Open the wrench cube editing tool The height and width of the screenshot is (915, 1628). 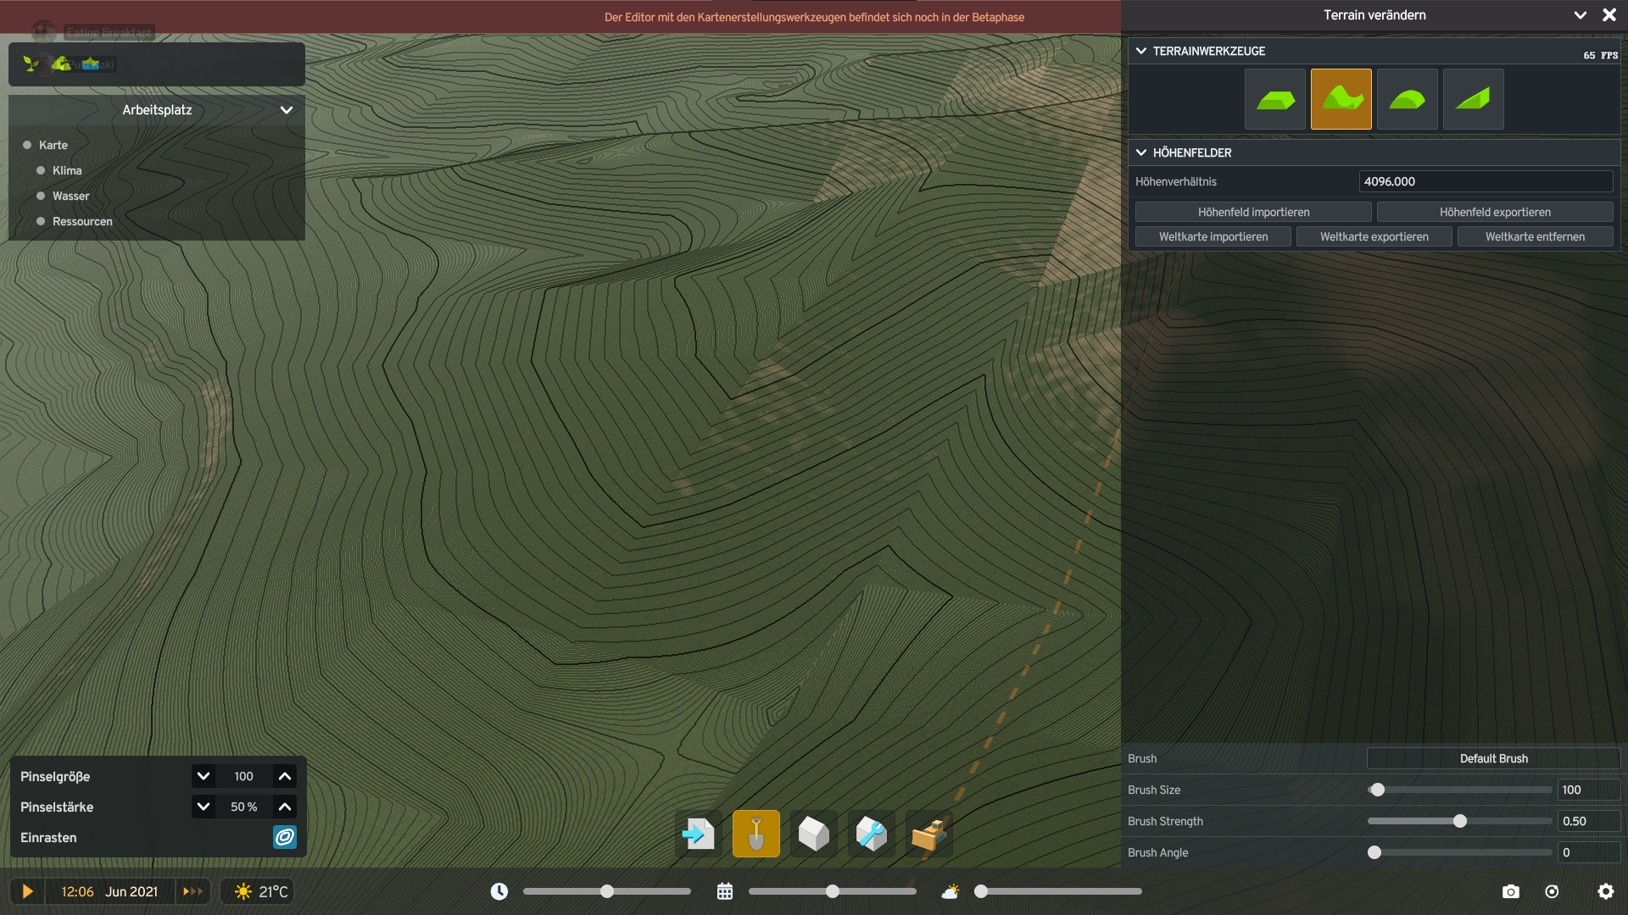[872, 834]
